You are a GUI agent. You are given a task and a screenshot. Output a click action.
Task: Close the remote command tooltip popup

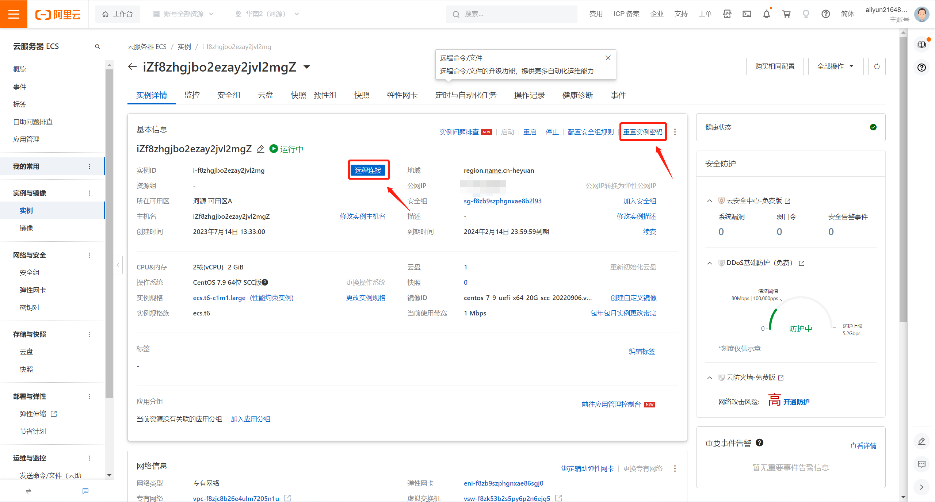(608, 58)
